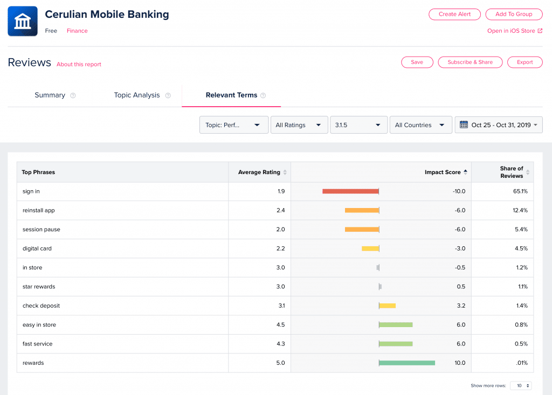Open the 3.1.5 version dropdown
Screen dimensions: 552x395
358,125
